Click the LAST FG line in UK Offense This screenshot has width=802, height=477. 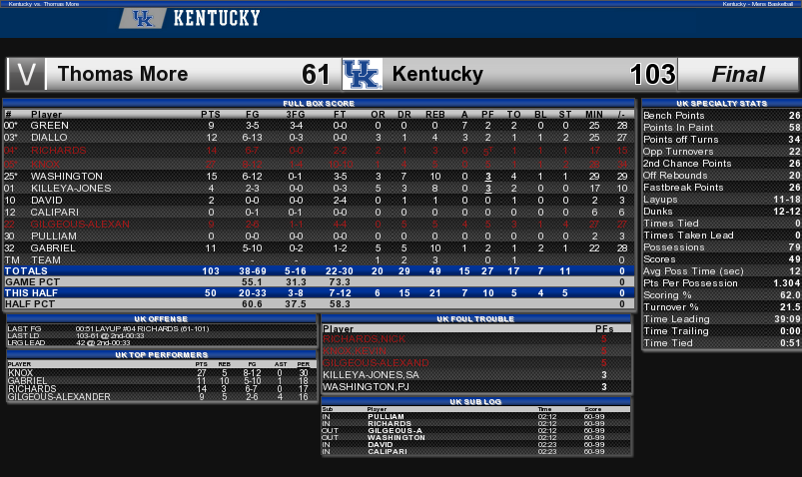(161, 328)
